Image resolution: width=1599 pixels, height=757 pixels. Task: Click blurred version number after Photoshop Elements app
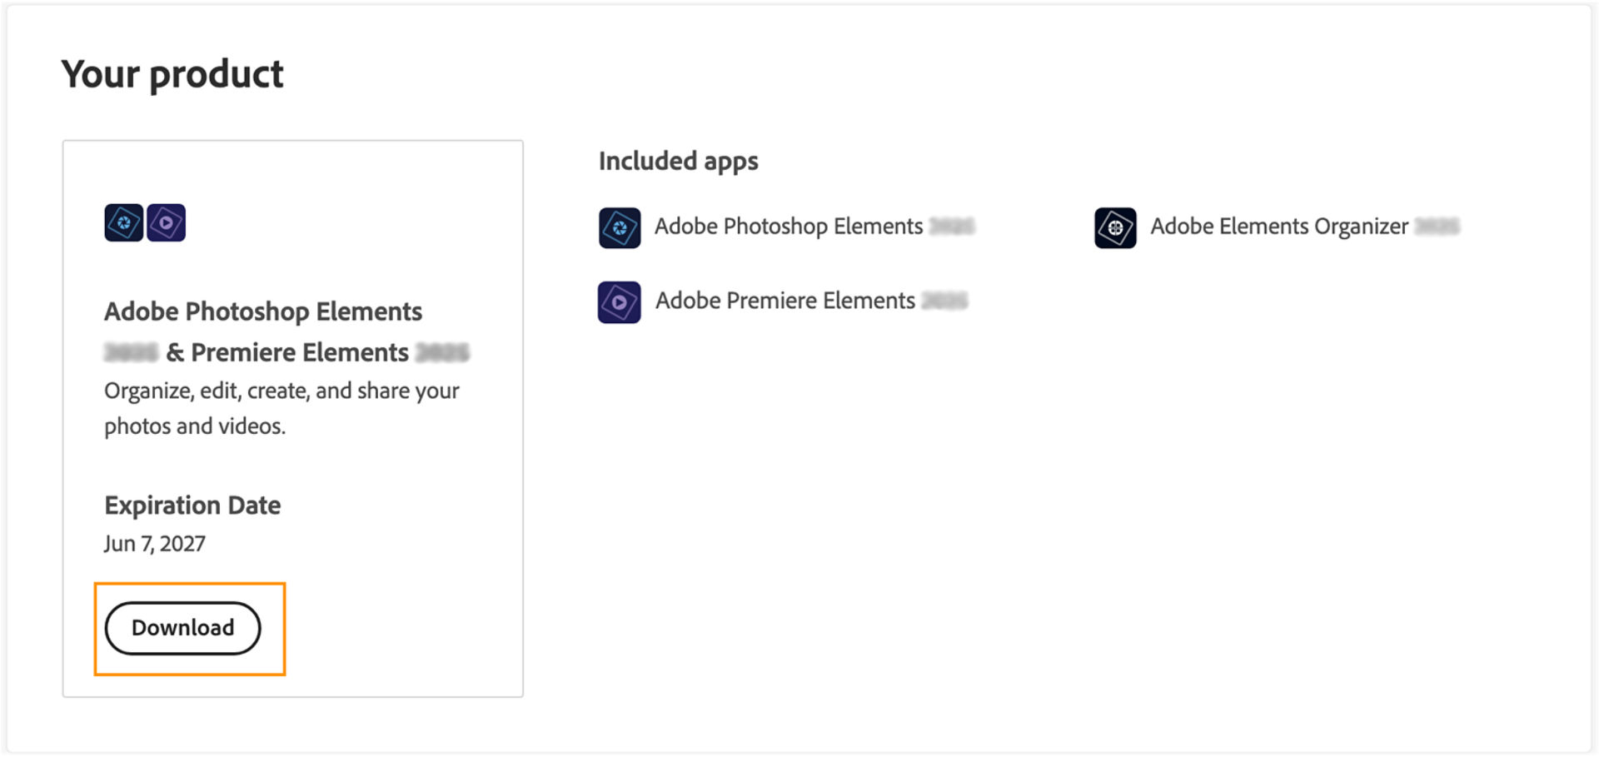951,227
